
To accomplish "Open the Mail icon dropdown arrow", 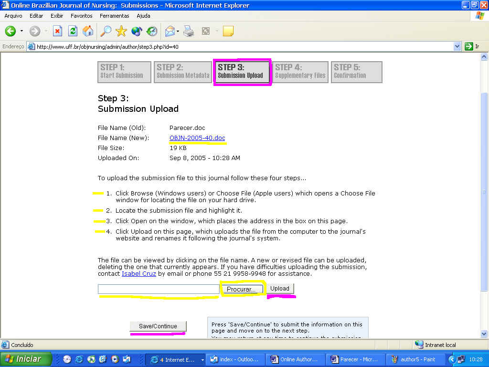I will point(178,32).
